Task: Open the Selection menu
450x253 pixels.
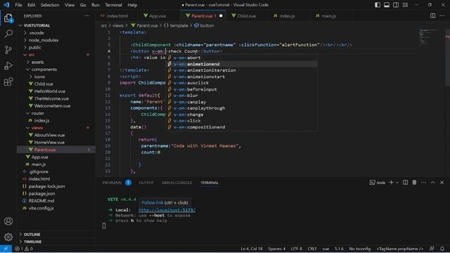Action: tap(50, 5)
